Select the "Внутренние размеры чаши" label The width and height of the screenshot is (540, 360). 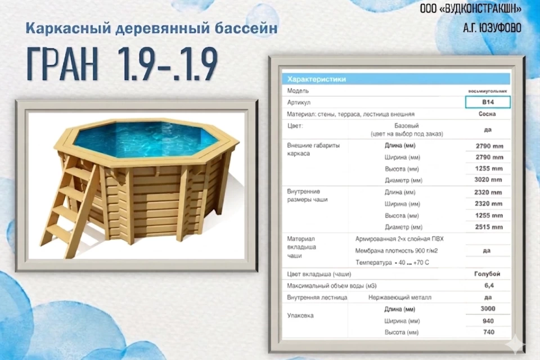point(307,195)
